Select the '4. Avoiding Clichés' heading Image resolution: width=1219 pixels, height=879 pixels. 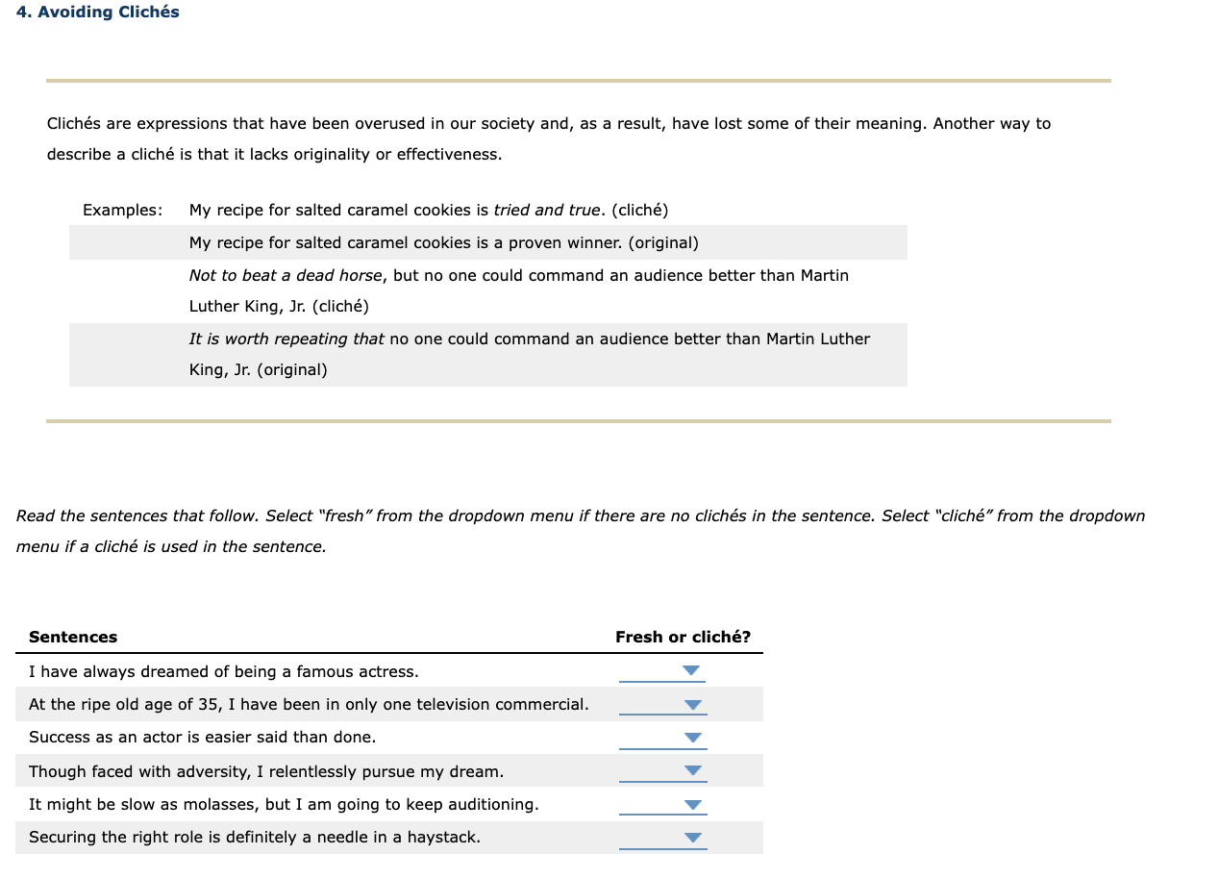pos(97,12)
